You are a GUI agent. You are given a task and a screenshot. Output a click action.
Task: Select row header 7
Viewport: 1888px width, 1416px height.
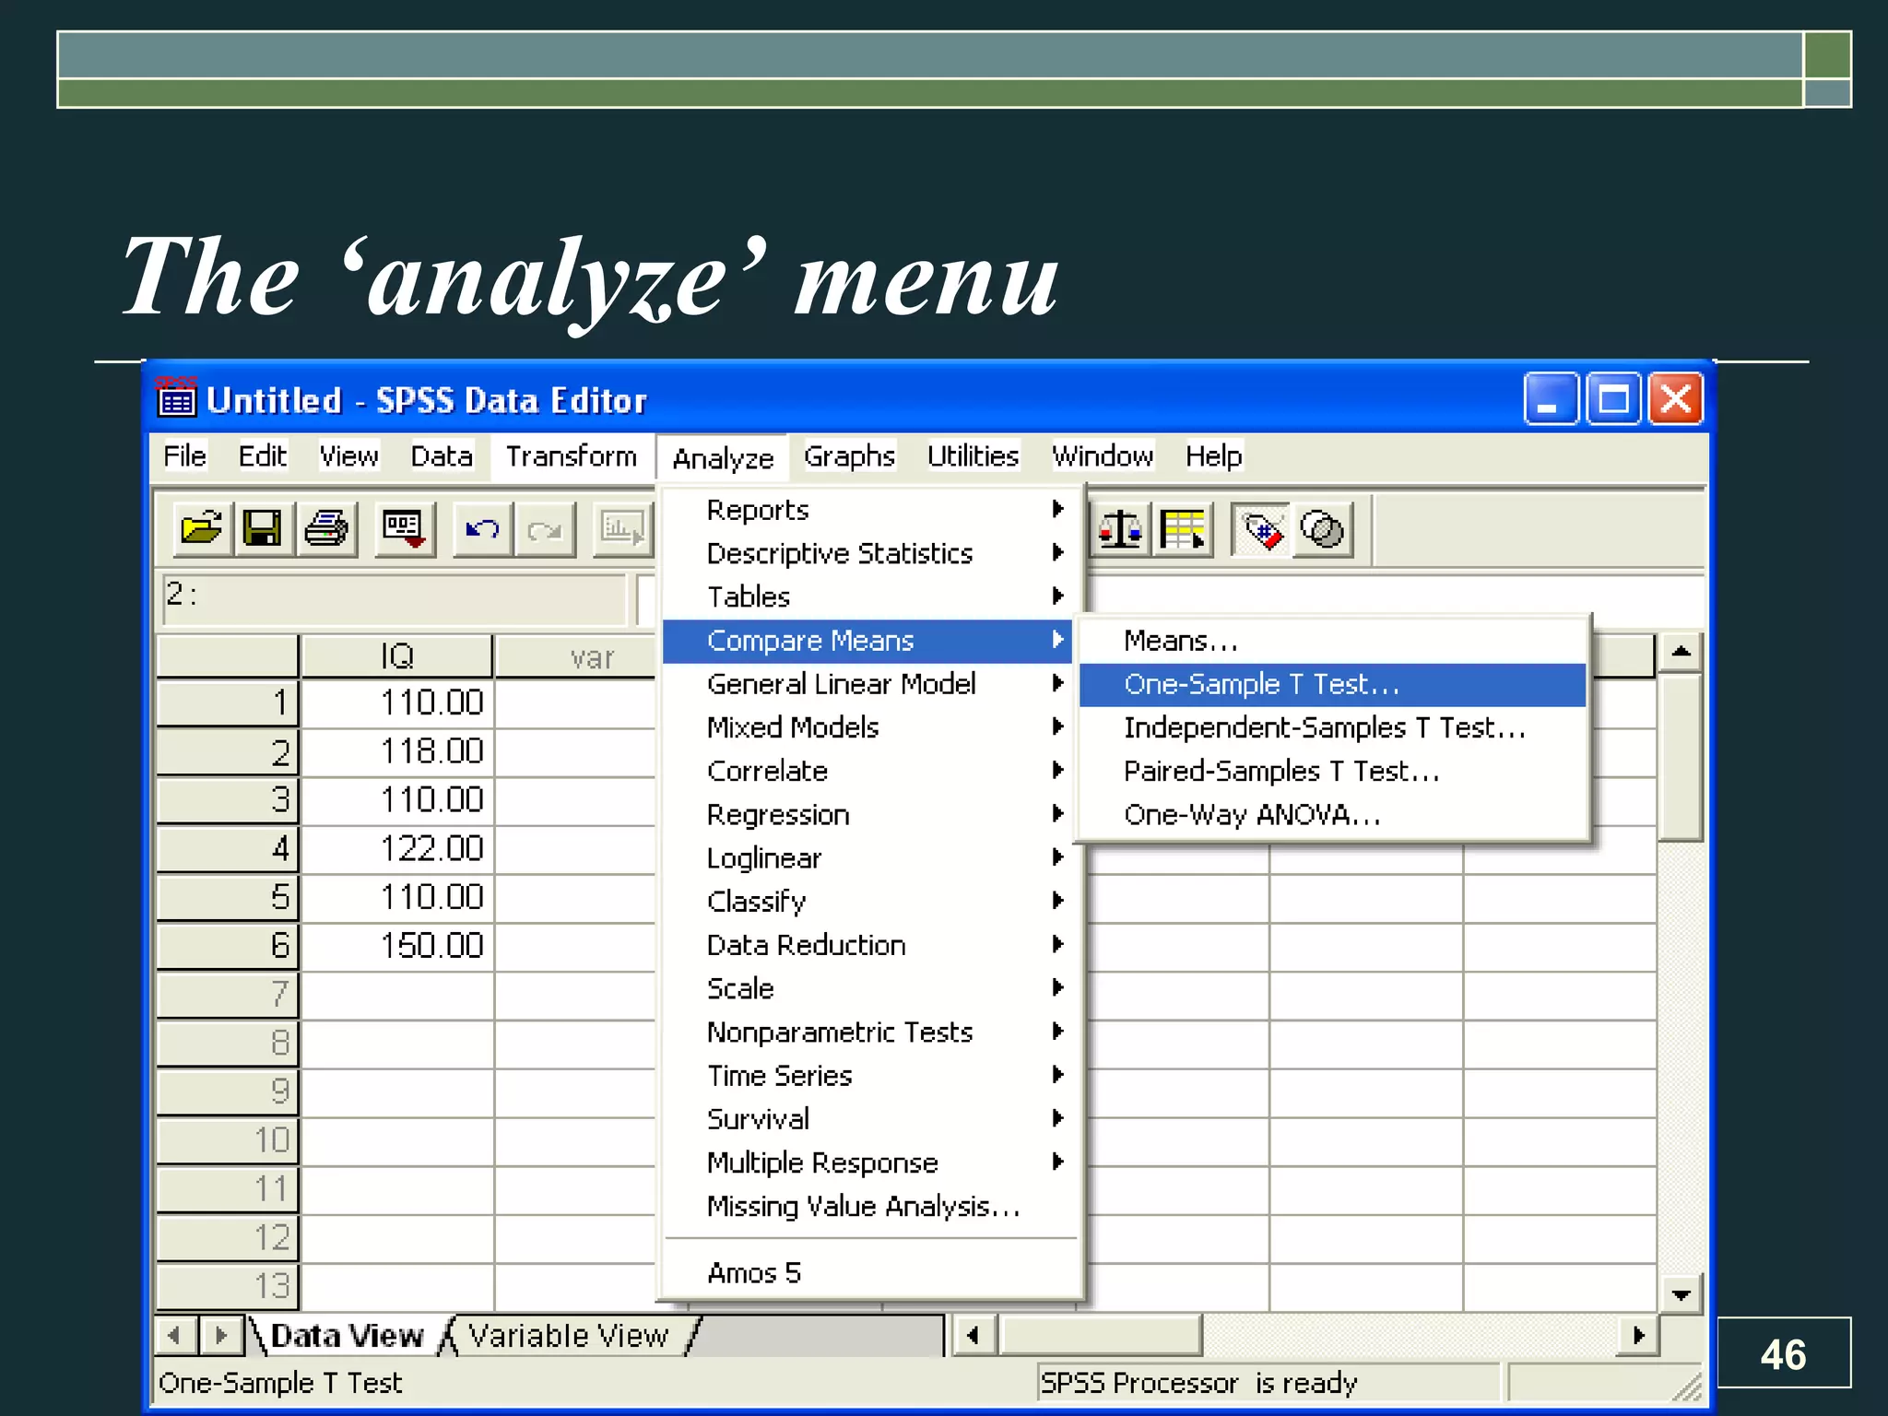pyautogui.click(x=228, y=995)
